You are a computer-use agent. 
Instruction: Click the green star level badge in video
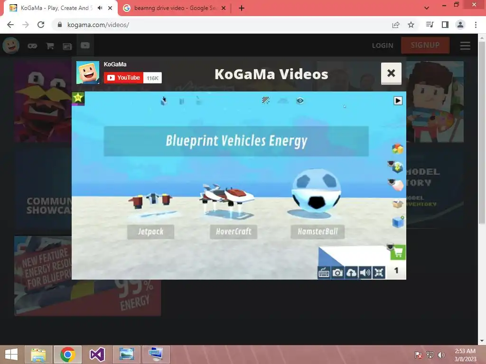[78, 98]
